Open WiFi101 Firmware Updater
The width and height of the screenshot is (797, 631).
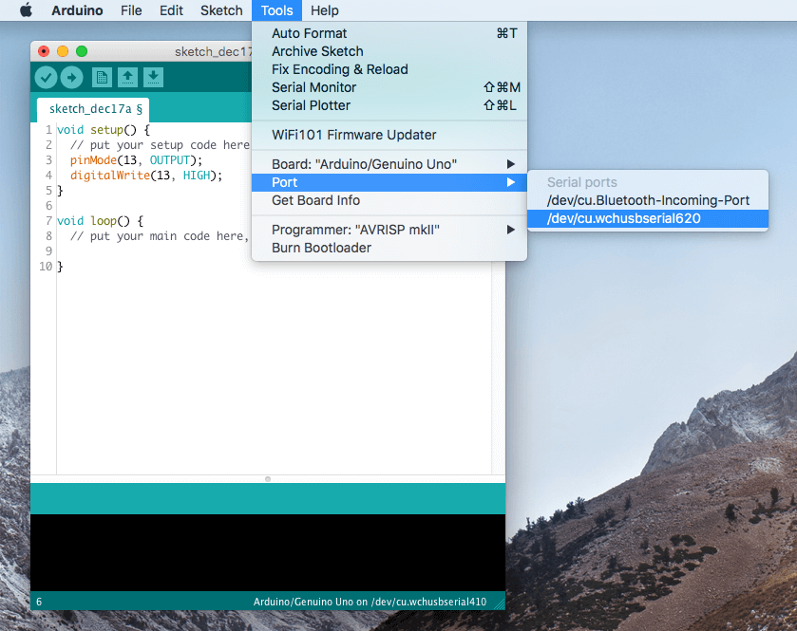pos(353,135)
